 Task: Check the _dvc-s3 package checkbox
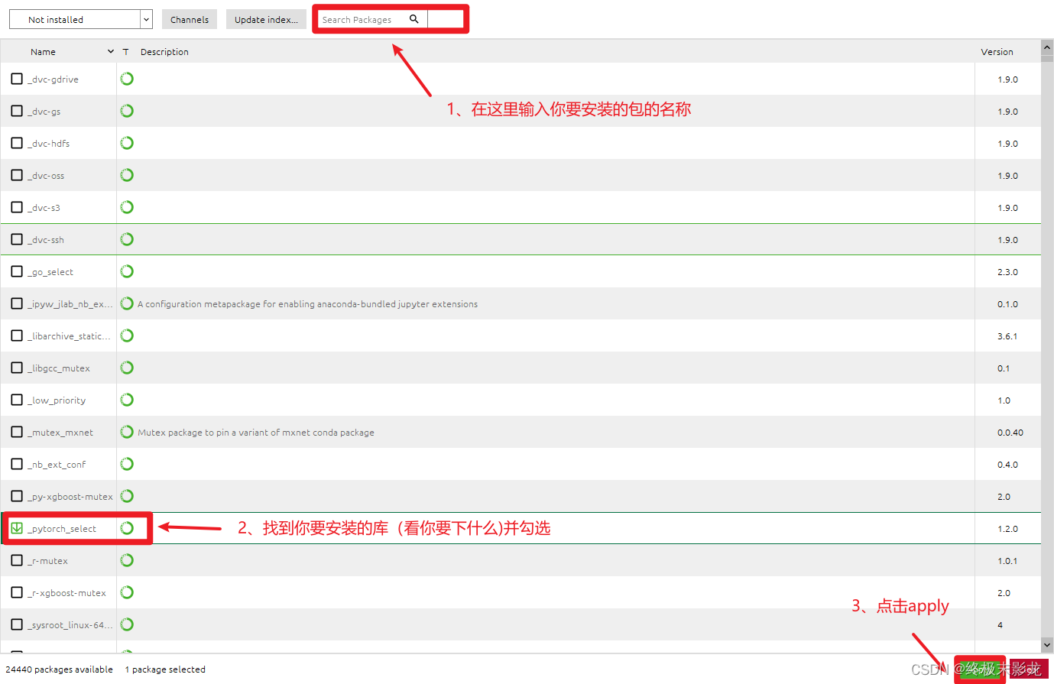tap(17, 207)
